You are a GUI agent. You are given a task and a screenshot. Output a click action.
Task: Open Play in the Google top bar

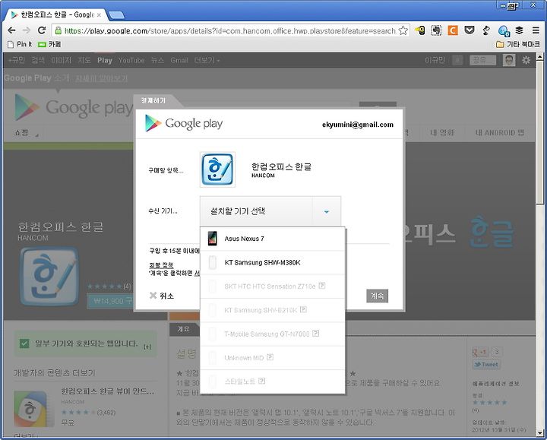pos(105,60)
